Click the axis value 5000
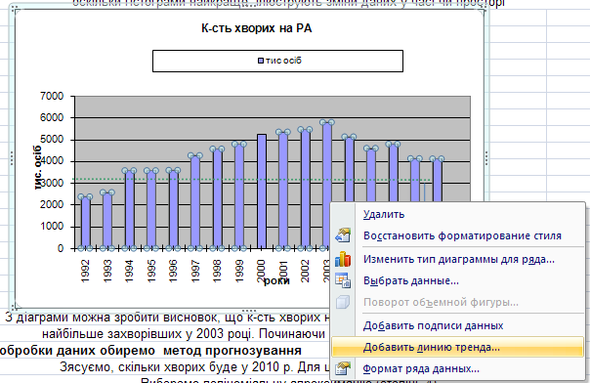This screenshot has height=383, width=590. tap(52, 139)
